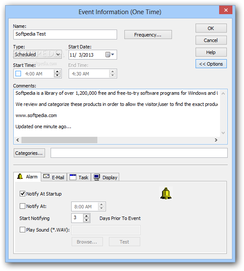Increase End Time with up arrow
This screenshot has height=271, width=244.
[x=112, y=72]
